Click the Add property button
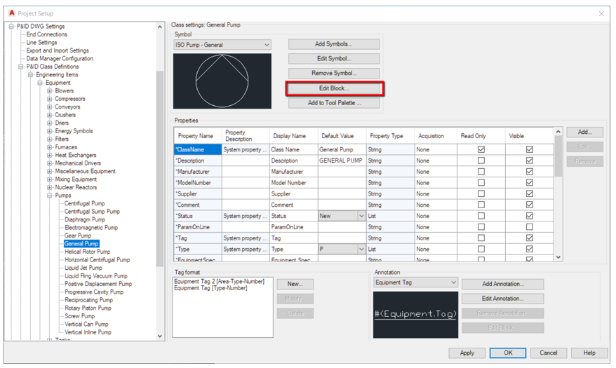 [584, 132]
